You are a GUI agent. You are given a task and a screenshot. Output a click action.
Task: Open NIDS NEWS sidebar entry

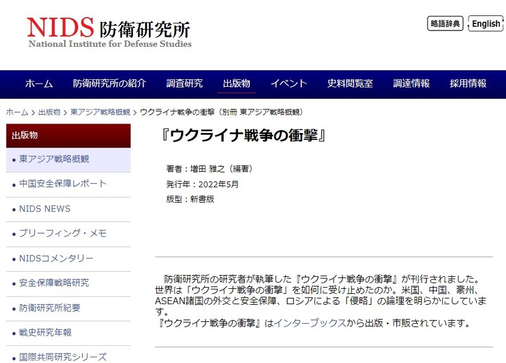click(x=45, y=208)
